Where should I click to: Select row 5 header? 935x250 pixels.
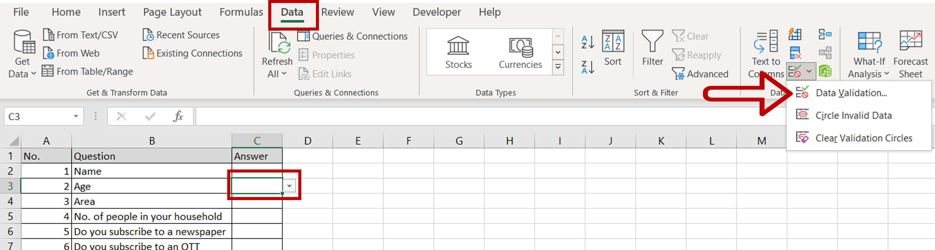[10, 216]
